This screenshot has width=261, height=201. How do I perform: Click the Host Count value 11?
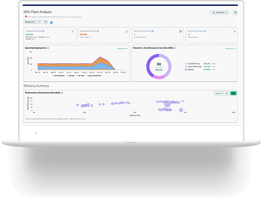189,35
